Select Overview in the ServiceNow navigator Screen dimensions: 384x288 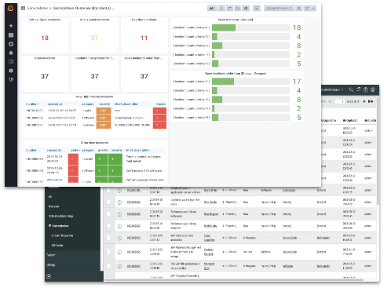(x=53, y=206)
